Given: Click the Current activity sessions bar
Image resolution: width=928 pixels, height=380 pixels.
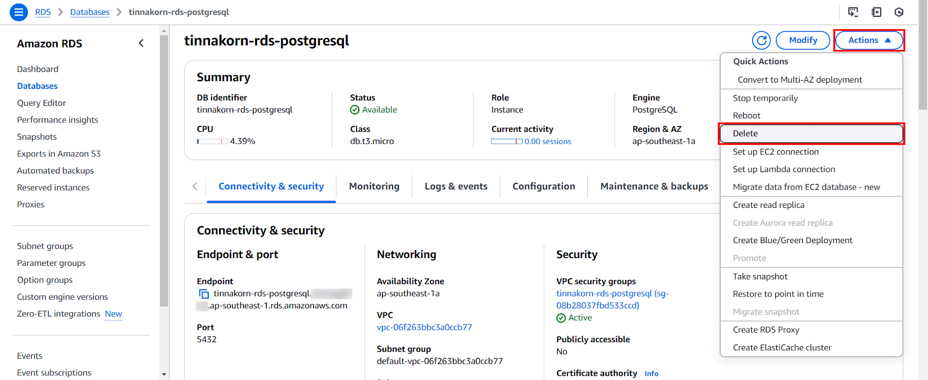Looking at the screenshot, I should [506, 142].
